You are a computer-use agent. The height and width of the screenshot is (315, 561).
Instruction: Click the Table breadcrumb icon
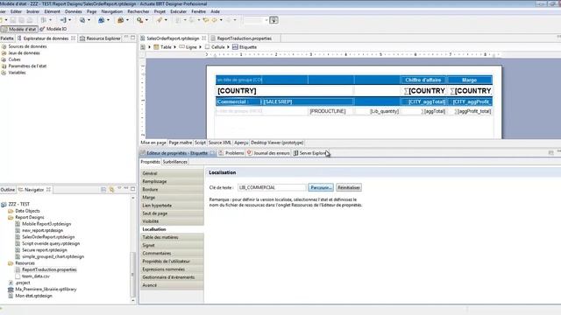point(156,47)
